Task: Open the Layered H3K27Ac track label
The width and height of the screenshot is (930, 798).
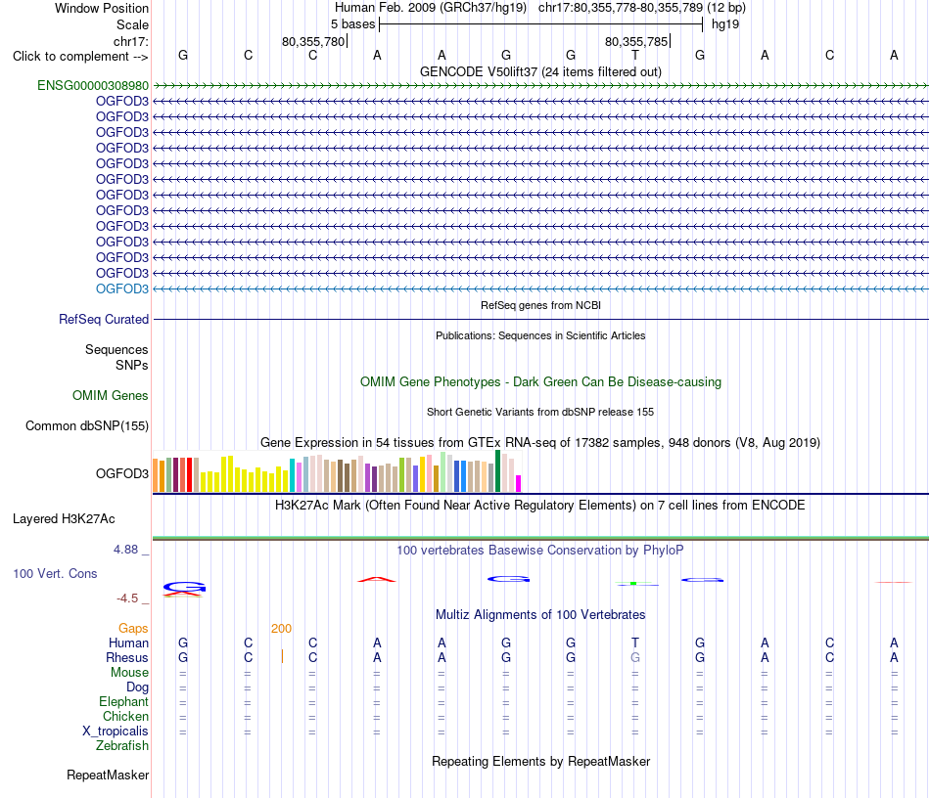Action: (x=64, y=519)
